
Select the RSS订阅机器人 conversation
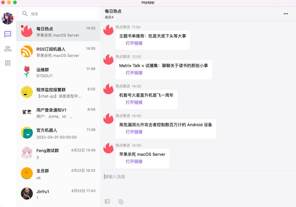tap(58, 51)
